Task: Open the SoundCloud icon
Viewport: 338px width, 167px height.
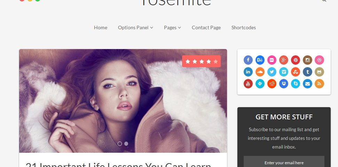Action: coord(260,72)
